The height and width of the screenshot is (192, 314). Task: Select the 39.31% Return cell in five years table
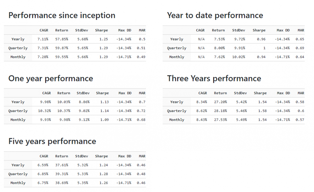[62, 174]
